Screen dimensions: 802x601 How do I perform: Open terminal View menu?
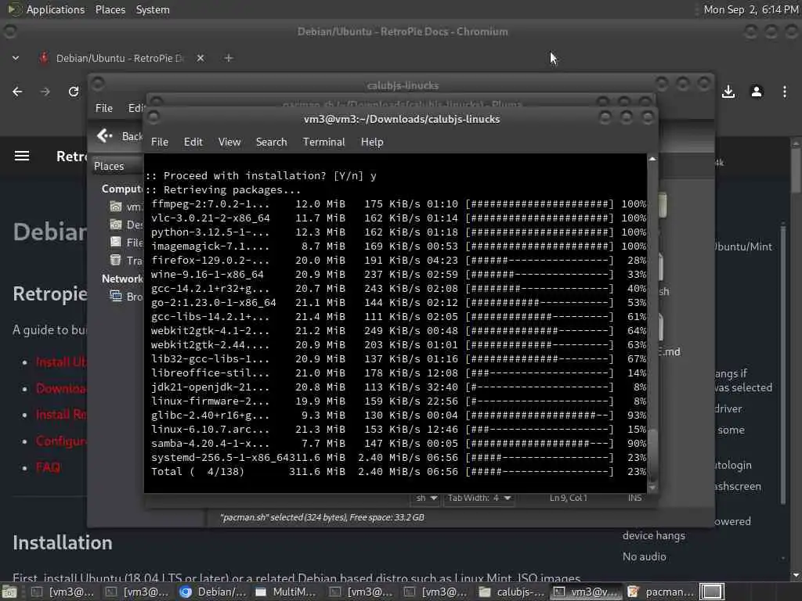coord(229,142)
